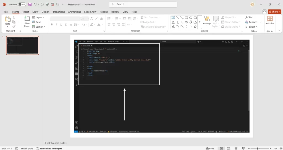Open the Comments speech bubble icon
The image size is (283, 150).
pos(264,12)
